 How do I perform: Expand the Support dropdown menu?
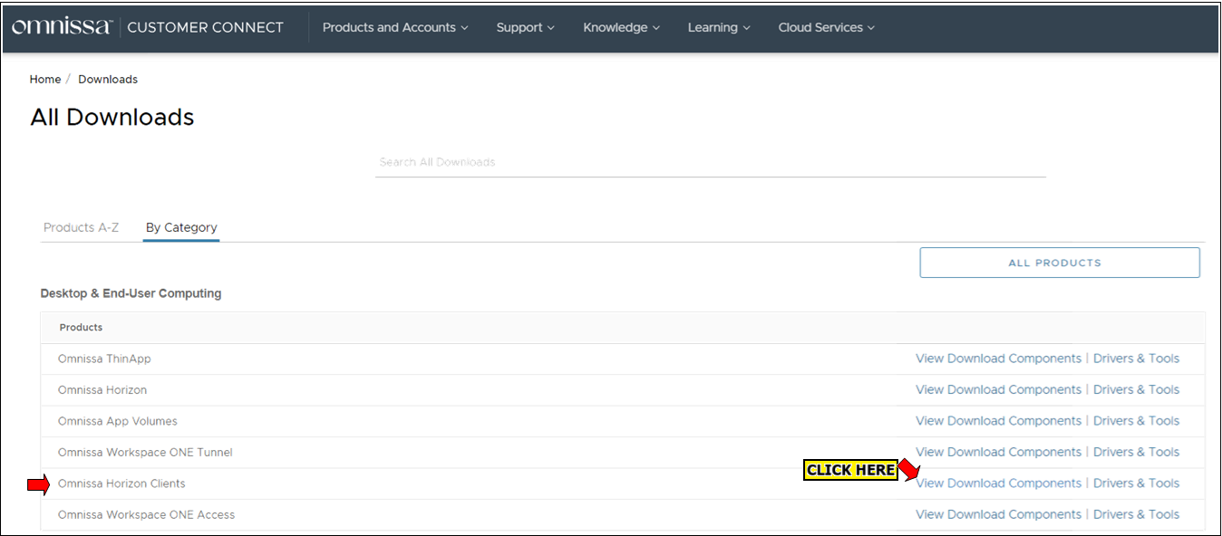[x=526, y=27]
